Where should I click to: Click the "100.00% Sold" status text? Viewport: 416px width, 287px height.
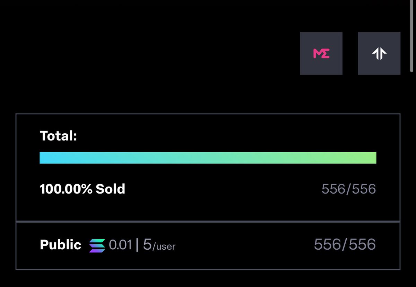[83, 189]
